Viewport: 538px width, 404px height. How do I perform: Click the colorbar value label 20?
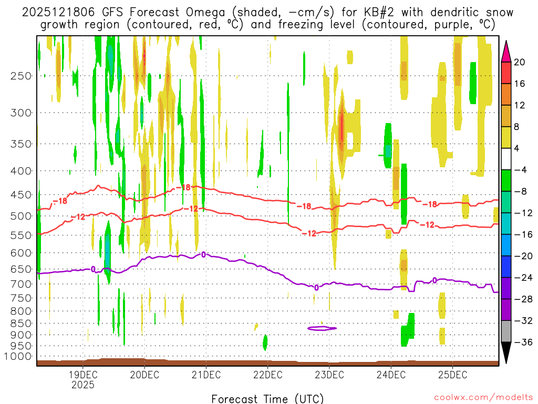point(520,62)
